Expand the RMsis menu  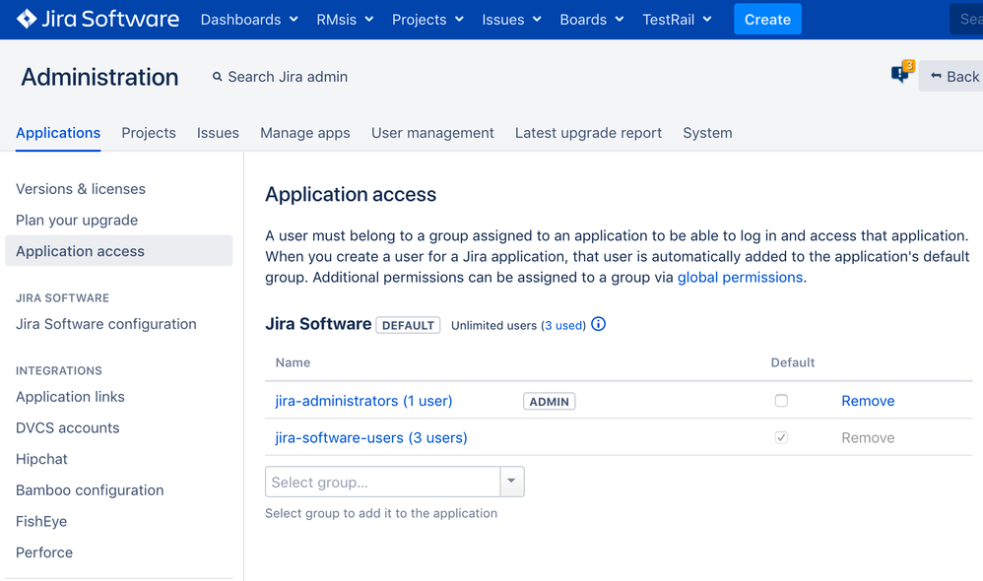(345, 20)
